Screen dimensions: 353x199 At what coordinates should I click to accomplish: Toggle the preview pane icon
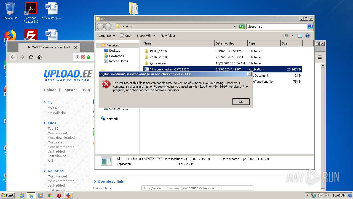tap(300, 36)
